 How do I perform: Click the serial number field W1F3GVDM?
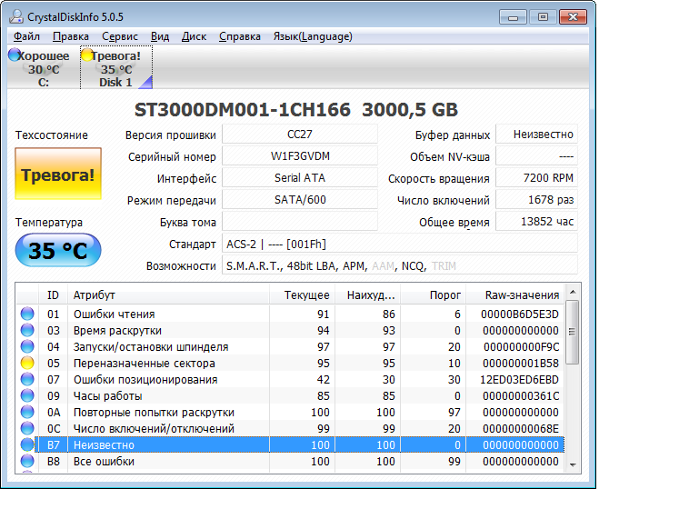[300, 156]
